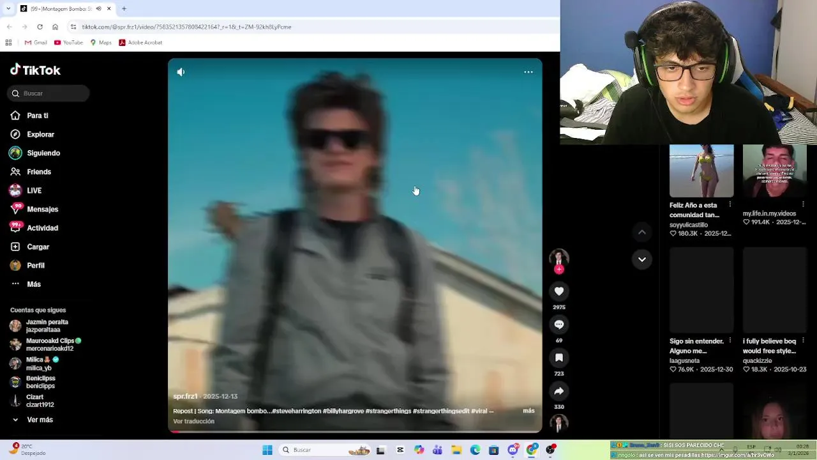Open YouTube bookmark
The width and height of the screenshot is (817, 460).
[x=68, y=43]
